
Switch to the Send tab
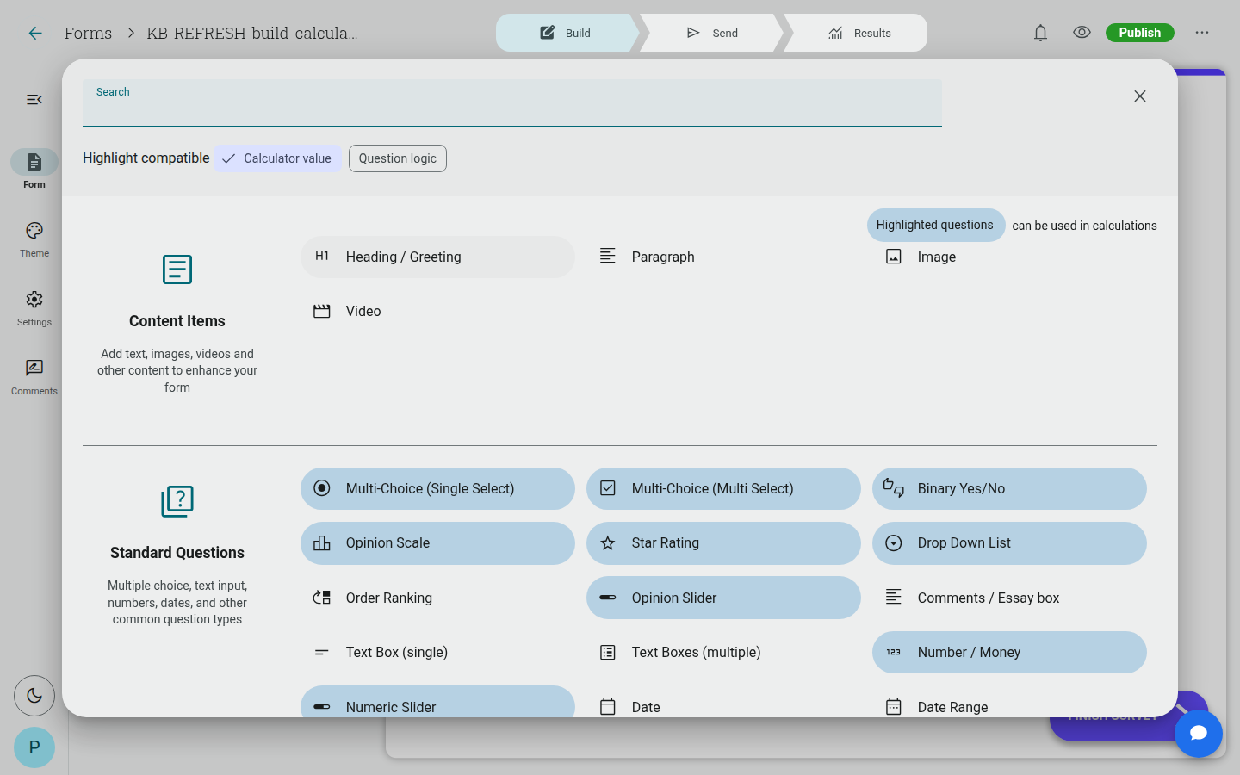click(x=712, y=33)
